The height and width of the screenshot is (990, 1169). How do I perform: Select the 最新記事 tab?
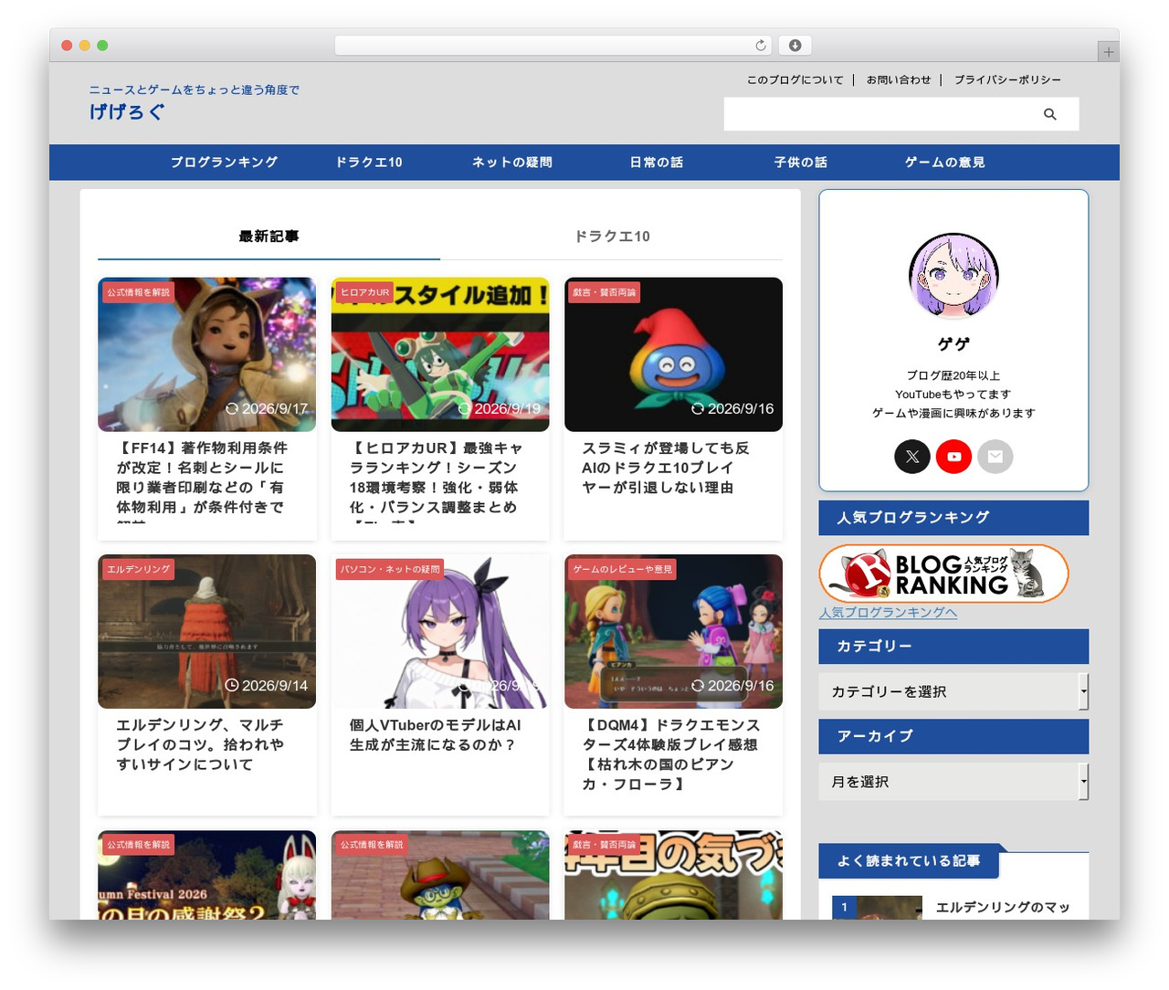269,237
